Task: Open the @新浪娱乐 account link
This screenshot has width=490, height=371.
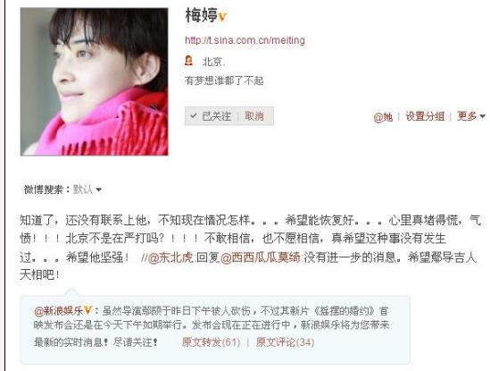Action: pos(58,311)
